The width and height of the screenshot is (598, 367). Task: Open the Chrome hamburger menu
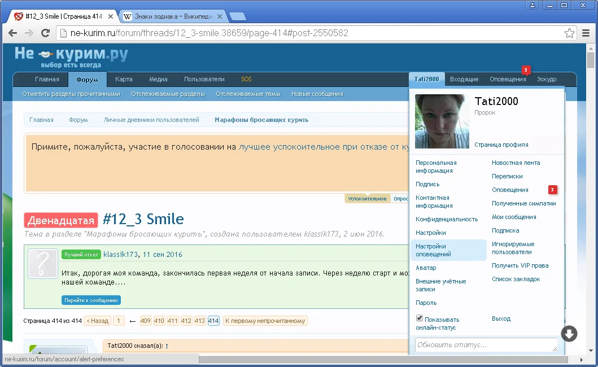coord(586,33)
